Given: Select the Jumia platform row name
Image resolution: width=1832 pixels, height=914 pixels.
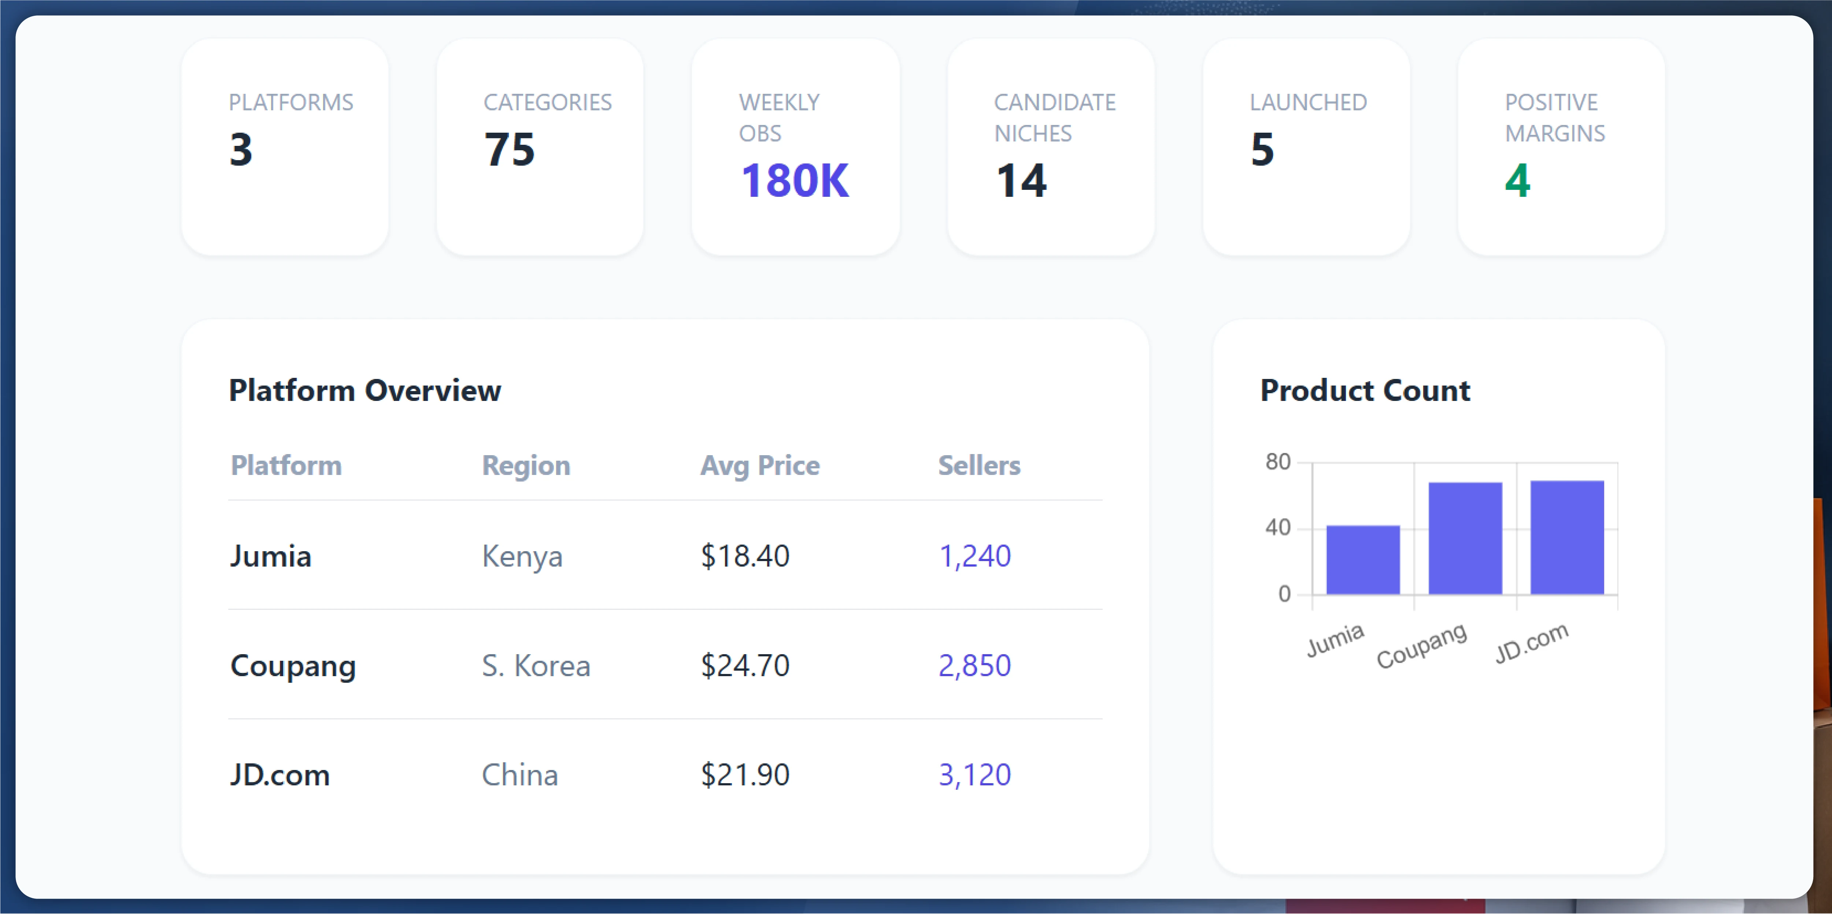Looking at the screenshot, I should [271, 556].
